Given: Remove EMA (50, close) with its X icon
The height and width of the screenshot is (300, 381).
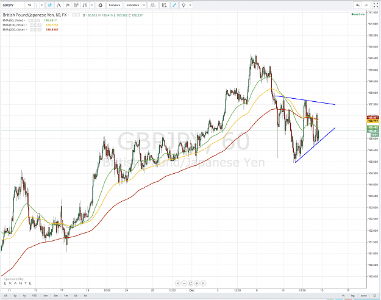Looking at the screenshot, I should [38, 20].
